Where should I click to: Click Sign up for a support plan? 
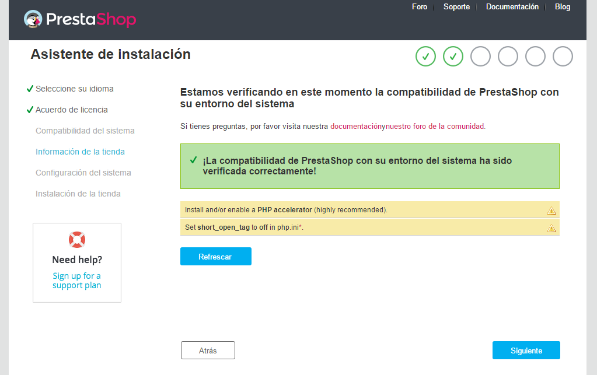point(77,281)
